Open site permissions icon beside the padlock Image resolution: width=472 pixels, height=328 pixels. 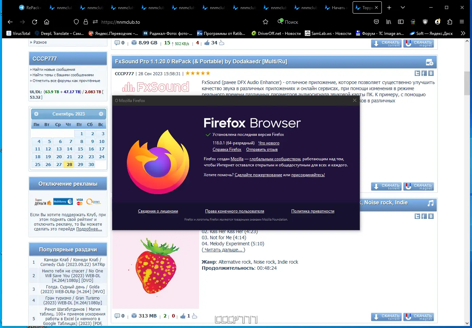95,22
